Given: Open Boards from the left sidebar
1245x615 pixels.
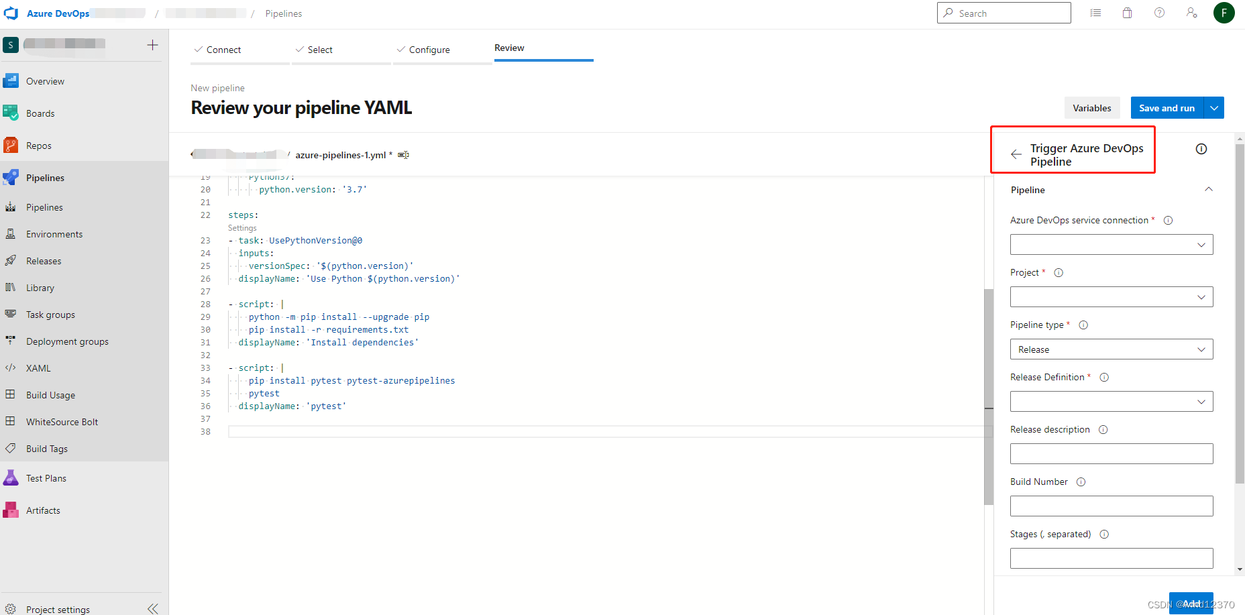Looking at the screenshot, I should click(x=41, y=113).
